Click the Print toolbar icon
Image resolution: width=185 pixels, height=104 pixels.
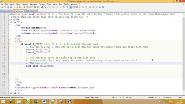click(x=20, y=7)
